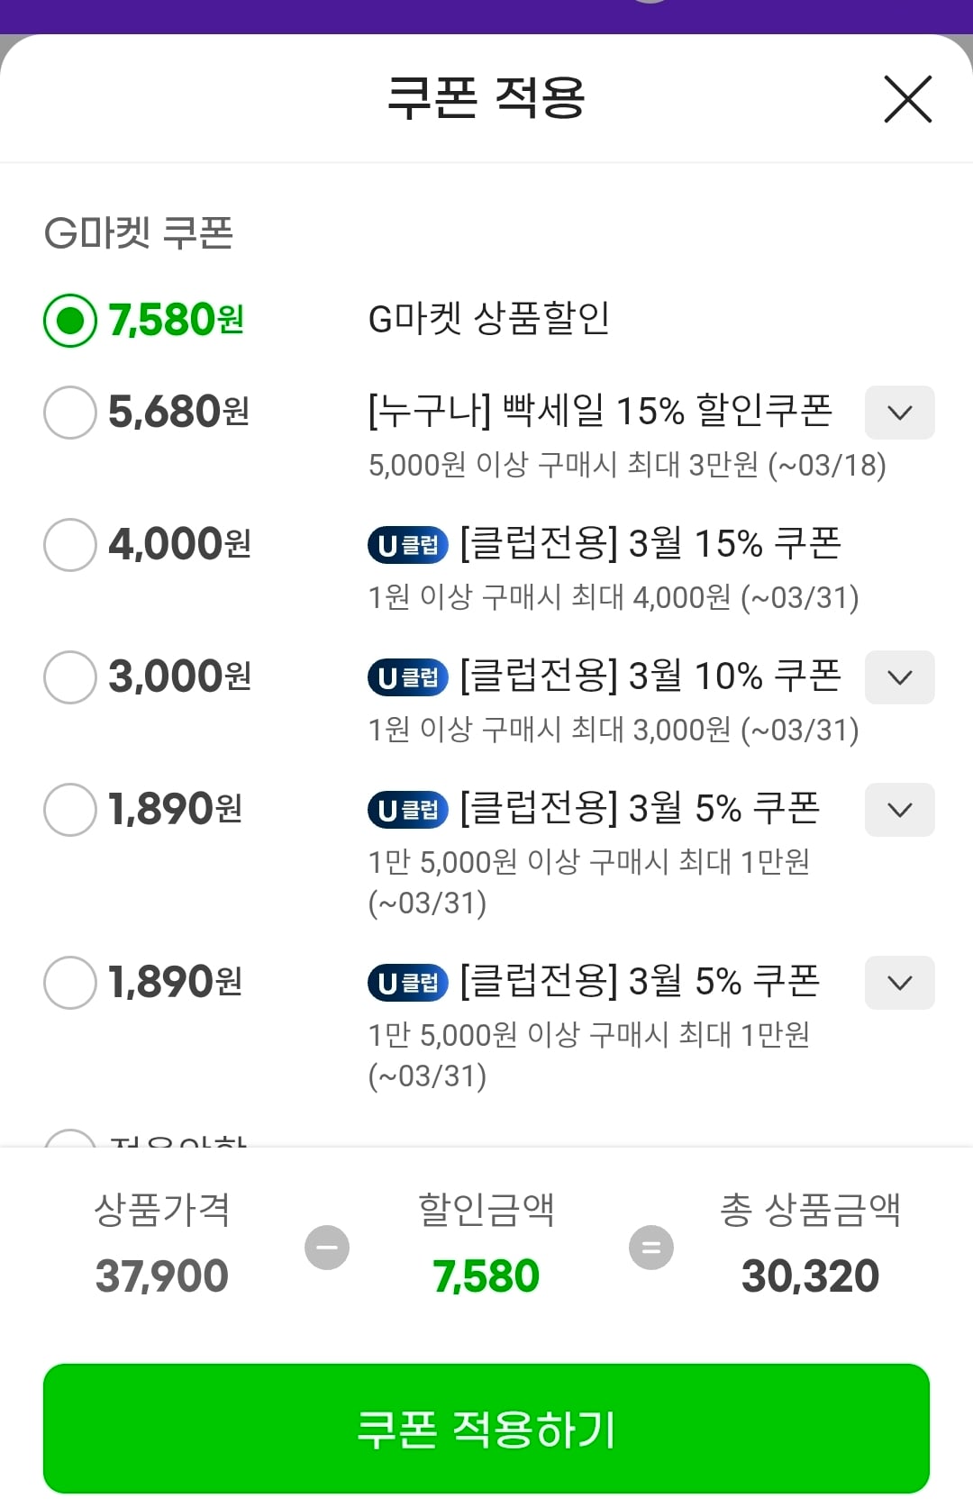Select the second 1,890원 5% coupon
Viewport: 973px width, 1507px height.
pyautogui.click(x=70, y=983)
